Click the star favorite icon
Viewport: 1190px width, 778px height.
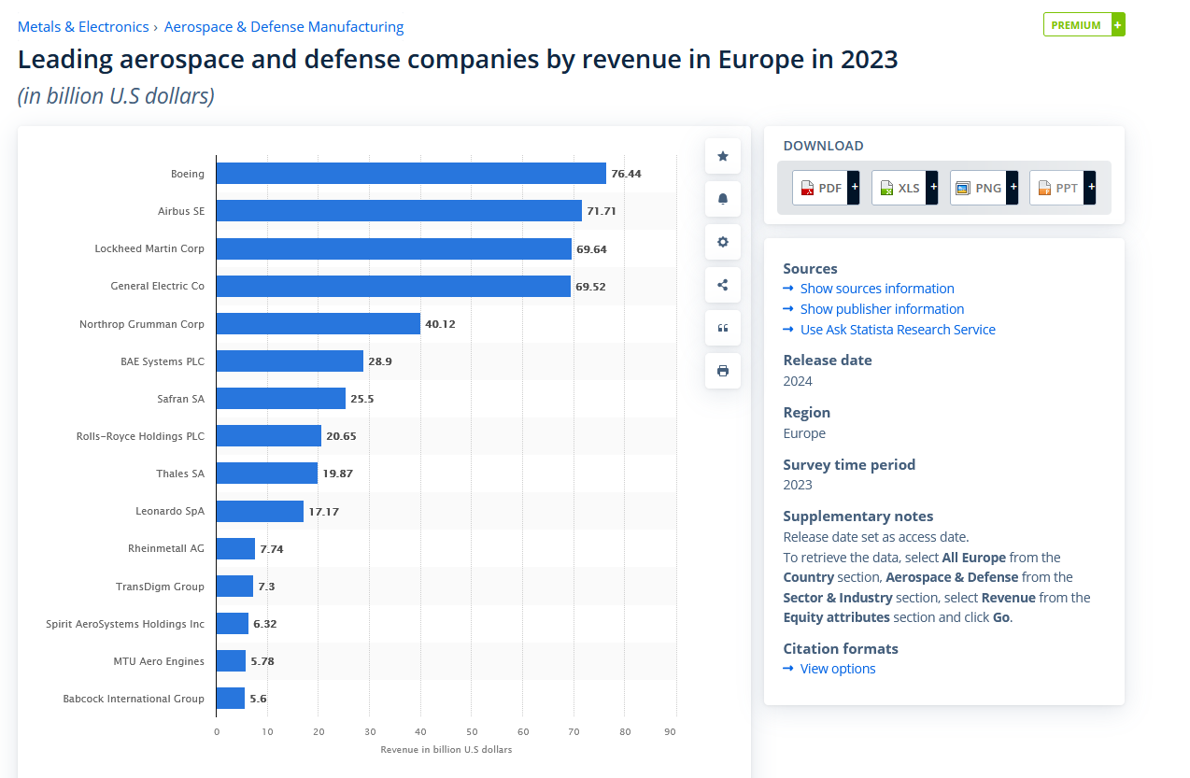tap(722, 156)
